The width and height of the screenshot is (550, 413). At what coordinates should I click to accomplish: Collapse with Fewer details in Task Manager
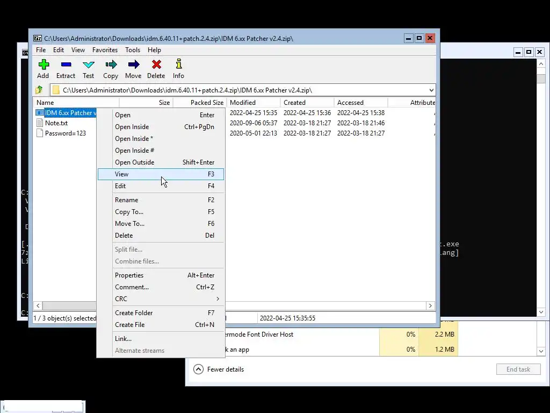(219, 369)
